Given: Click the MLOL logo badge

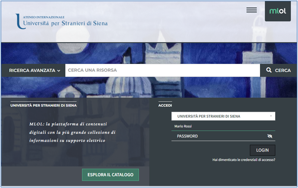Looking at the screenshot, I should click(278, 11).
